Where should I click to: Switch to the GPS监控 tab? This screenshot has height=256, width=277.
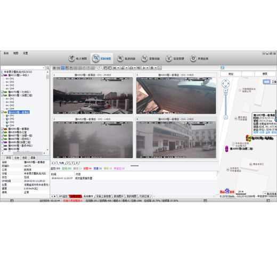[63, 196]
